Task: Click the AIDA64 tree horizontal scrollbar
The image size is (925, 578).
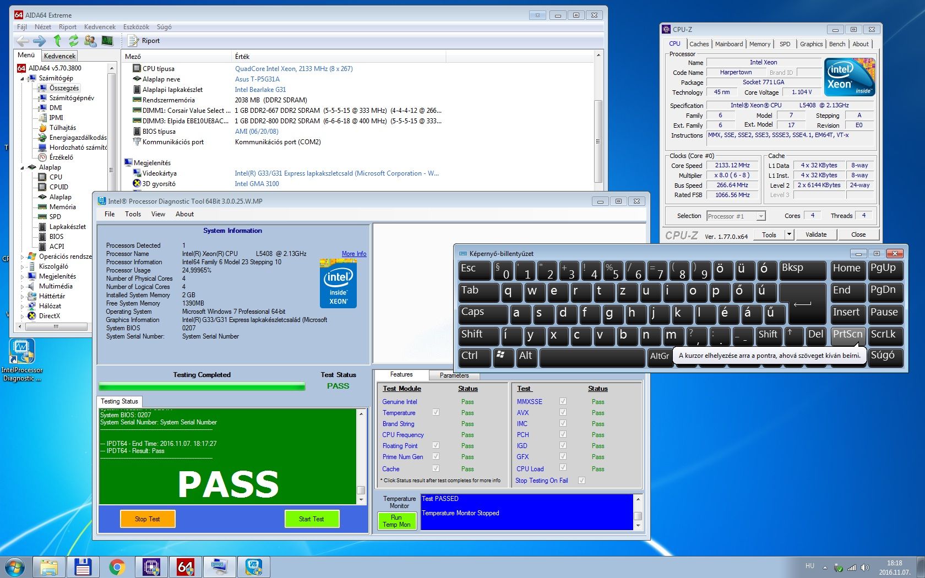Action: pyautogui.click(x=56, y=326)
